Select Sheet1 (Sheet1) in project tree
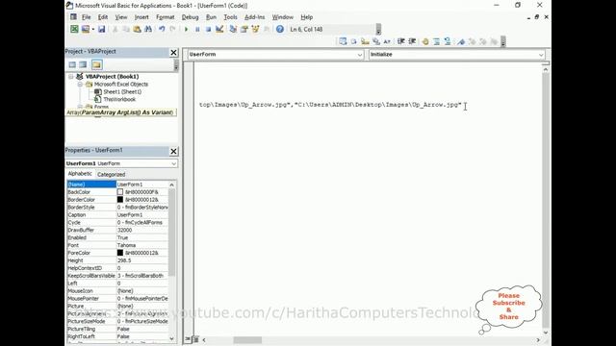The image size is (616, 346). click(x=122, y=92)
